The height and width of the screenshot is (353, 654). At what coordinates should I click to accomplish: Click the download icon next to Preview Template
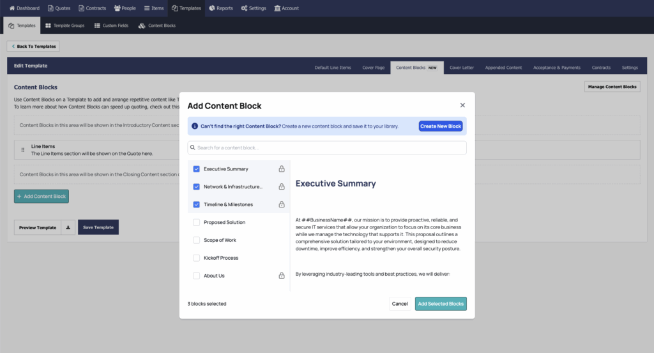68,227
